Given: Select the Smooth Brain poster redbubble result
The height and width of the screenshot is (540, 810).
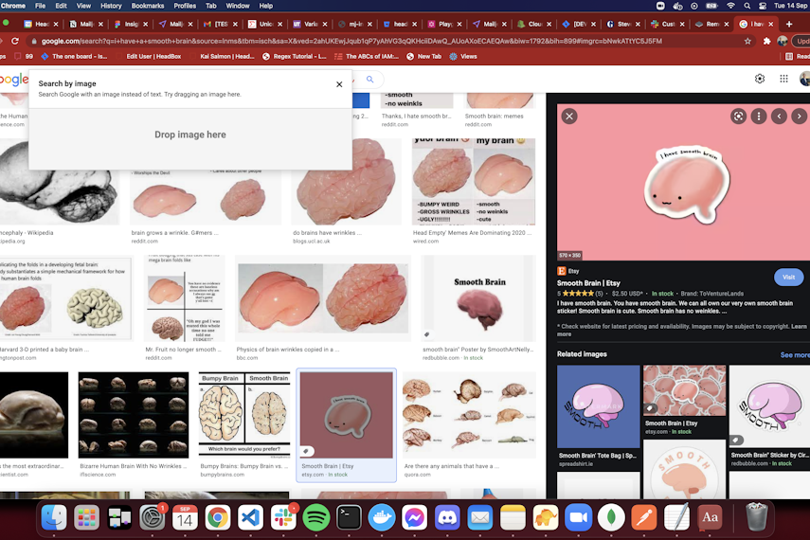Looking at the screenshot, I should coord(478,298).
